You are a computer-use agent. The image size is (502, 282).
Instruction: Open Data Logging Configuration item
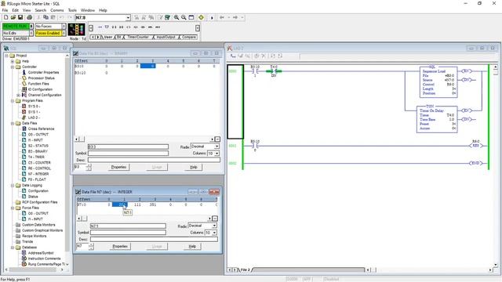pyautogui.click(x=38, y=191)
